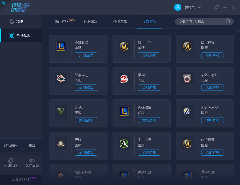Add 英雄联盟 美服 with 添加游戏
Viewport: 240px width, 185px height.
(x=86, y=55)
